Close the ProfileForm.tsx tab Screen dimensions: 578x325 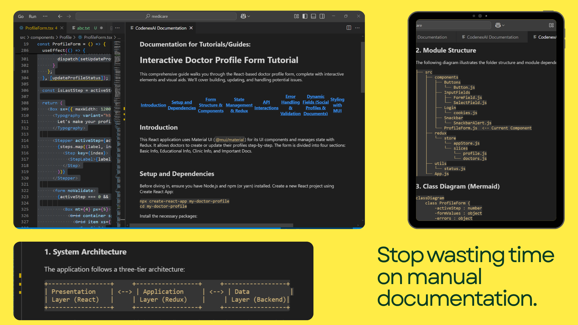[x=62, y=28]
